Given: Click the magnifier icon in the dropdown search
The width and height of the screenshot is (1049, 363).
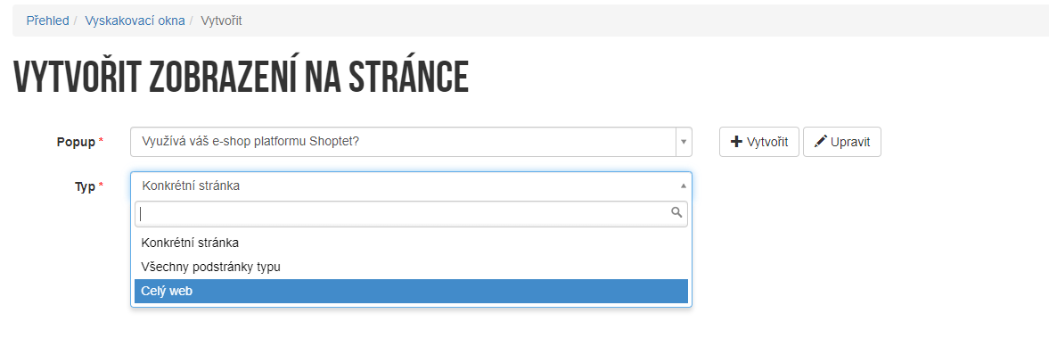Looking at the screenshot, I should coord(677,213).
